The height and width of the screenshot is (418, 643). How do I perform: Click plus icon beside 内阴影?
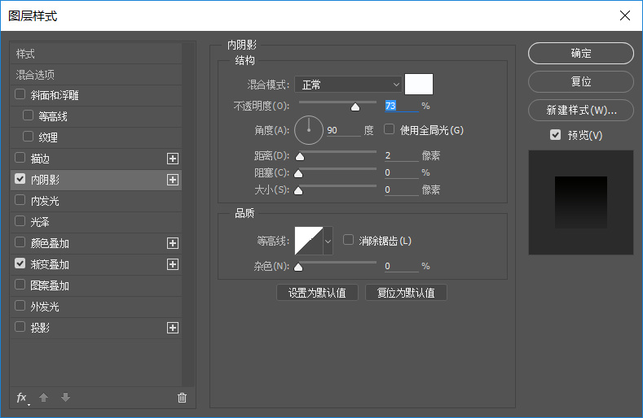pos(172,180)
